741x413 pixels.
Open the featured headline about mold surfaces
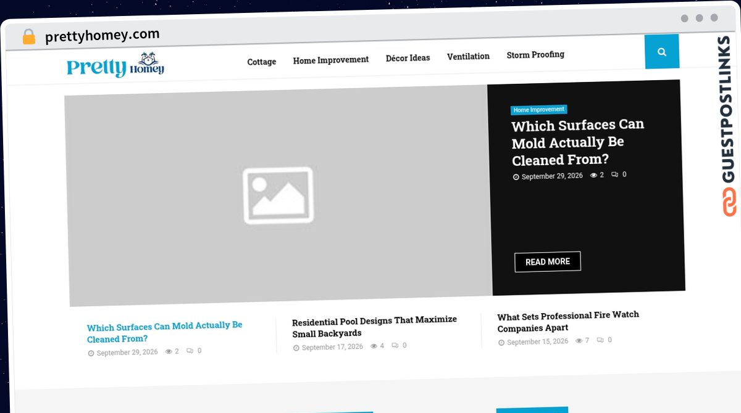(577, 142)
